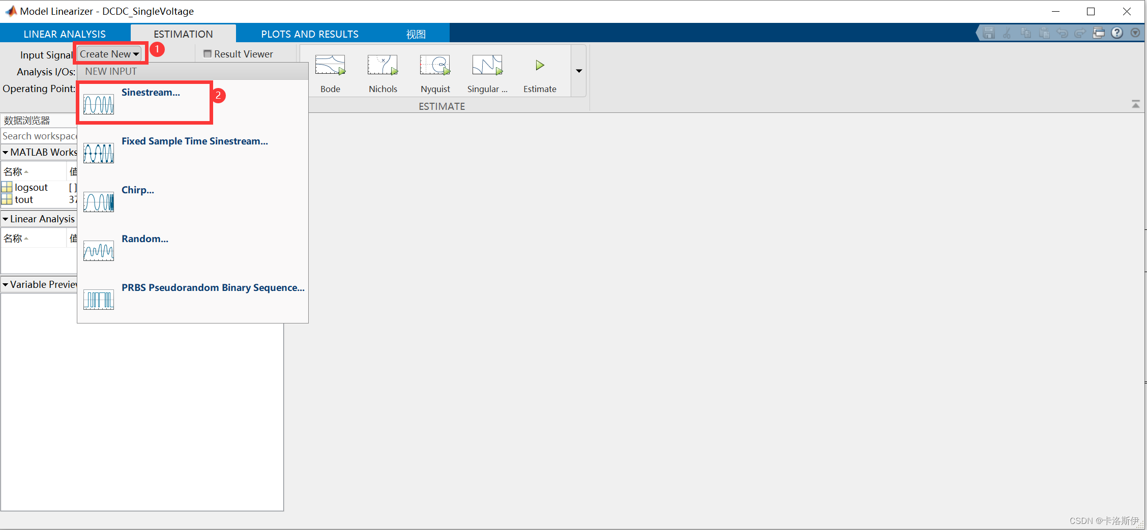This screenshot has width=1147, height=530.
Task: Click the Cut scissors icon
Action: (x=1007, y=33)
